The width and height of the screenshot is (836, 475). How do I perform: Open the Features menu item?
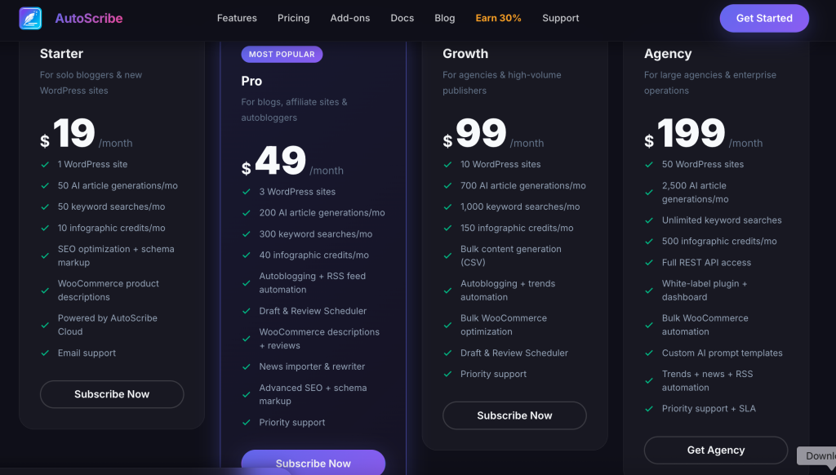[237, 18]
